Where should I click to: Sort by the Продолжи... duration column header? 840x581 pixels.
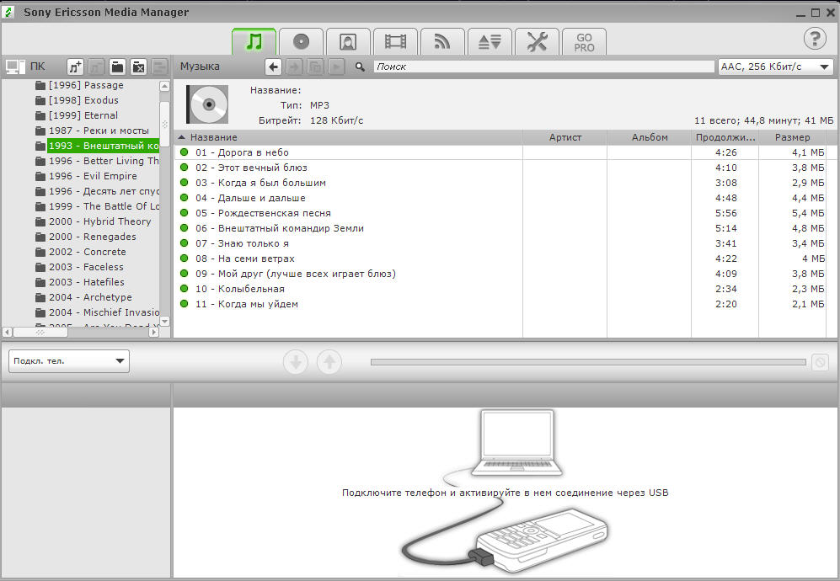pos(725,137)
